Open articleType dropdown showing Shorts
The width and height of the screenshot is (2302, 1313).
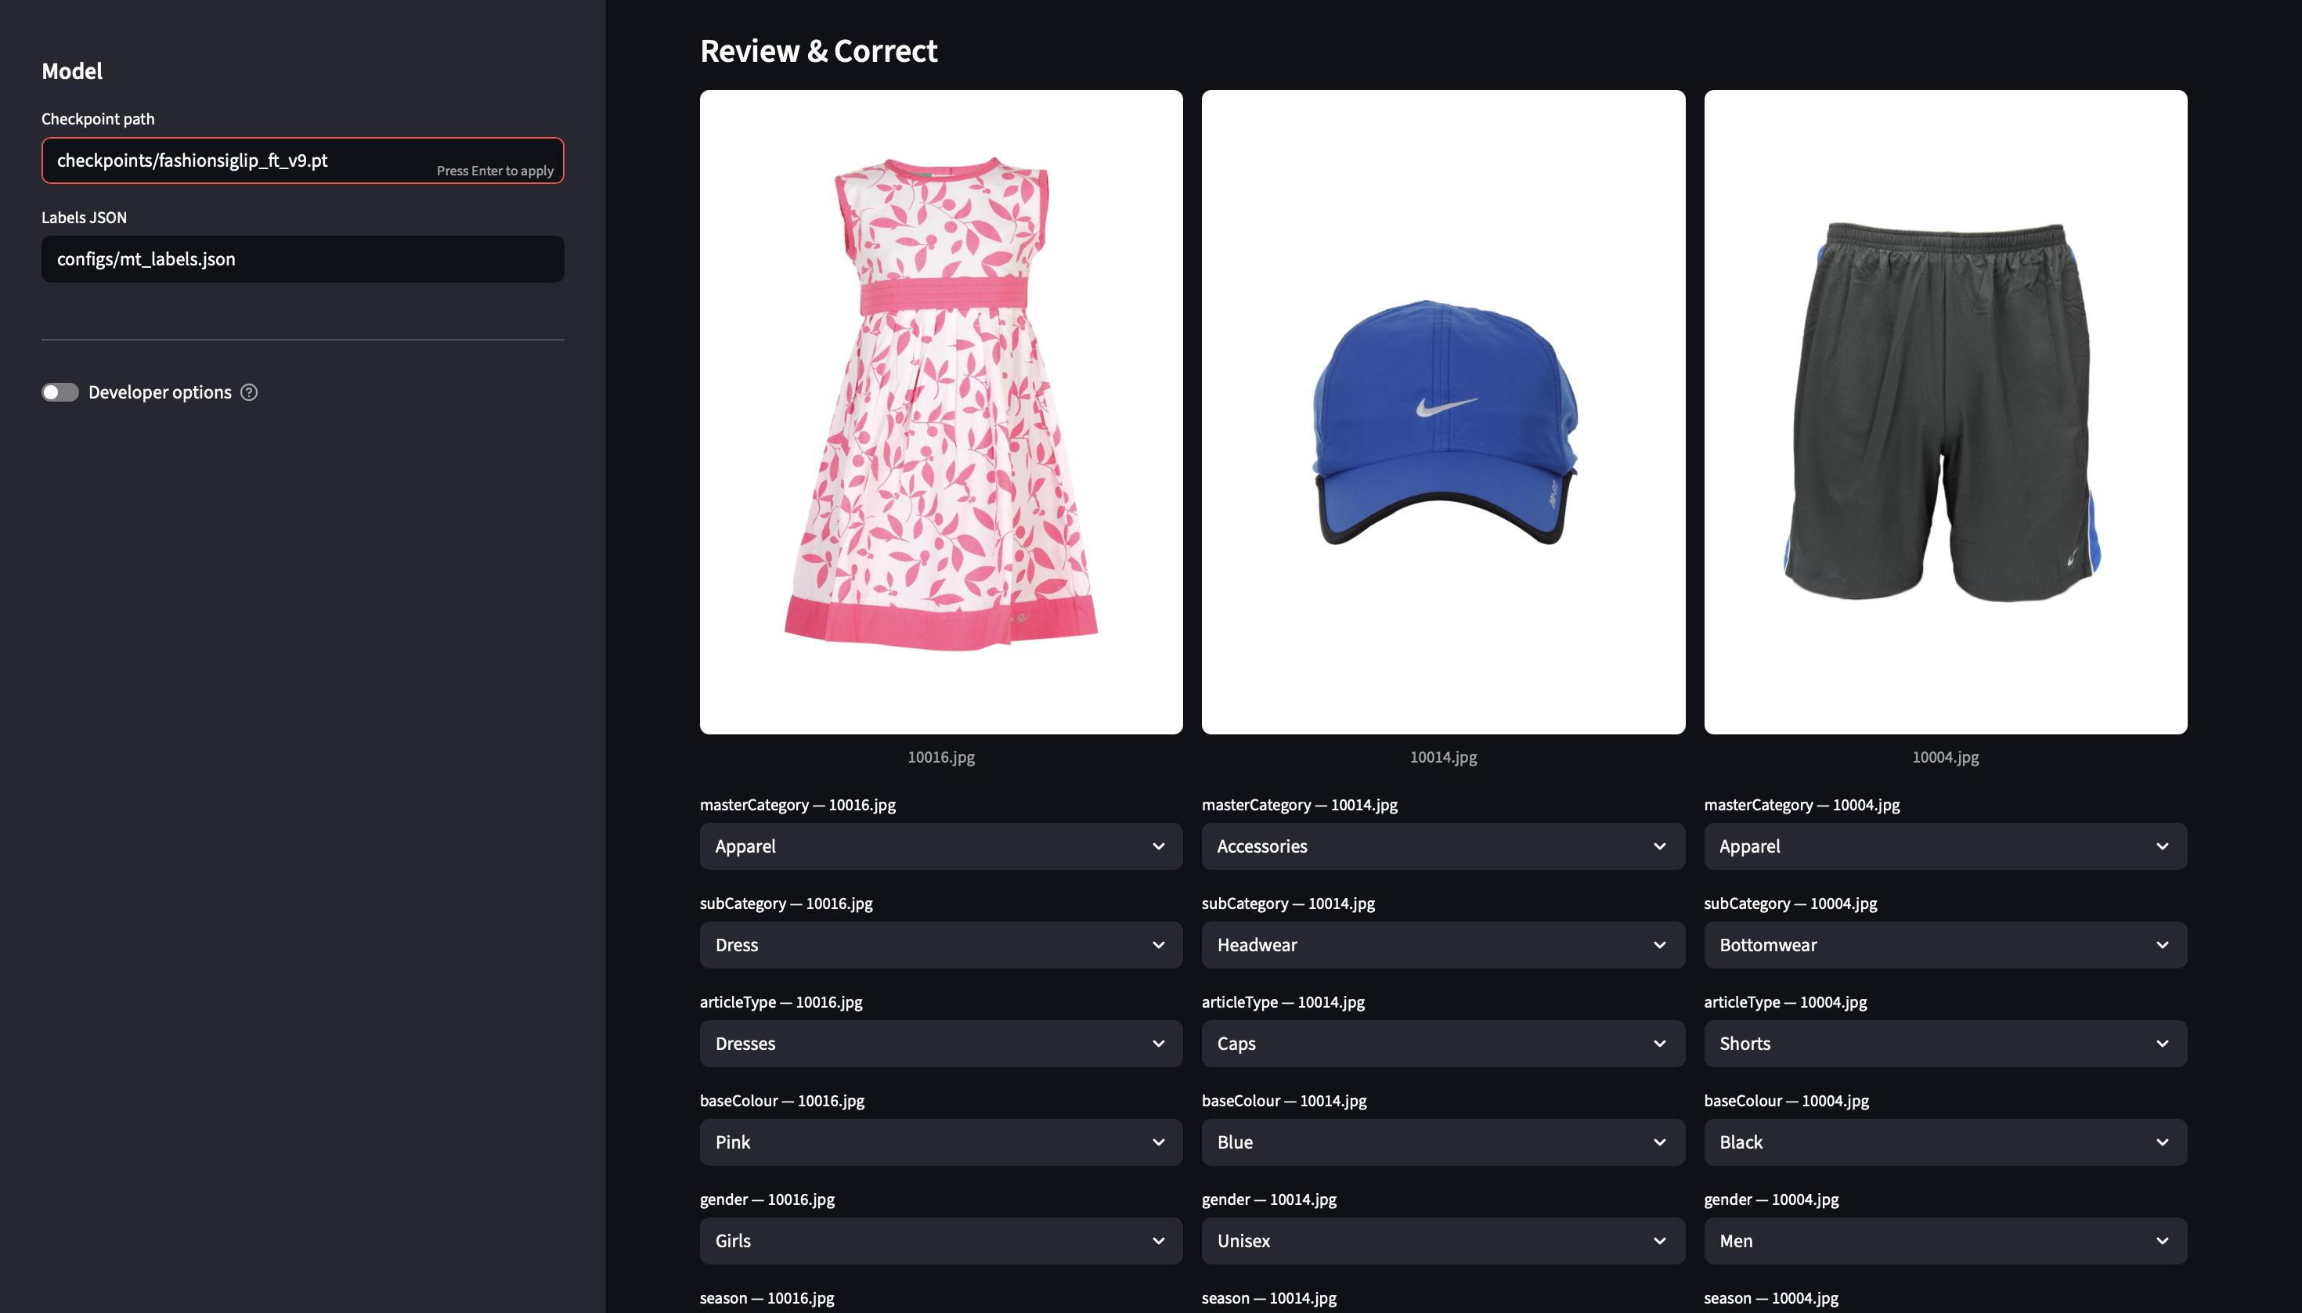click(1945, 1044)
